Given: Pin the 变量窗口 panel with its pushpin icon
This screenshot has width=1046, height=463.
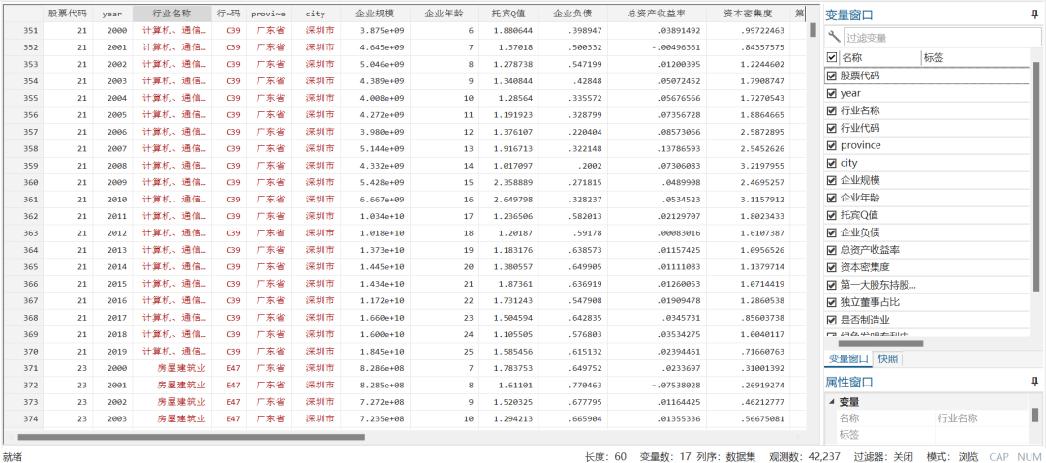Looking at the screenshot, I should (x=1034, y=14).
